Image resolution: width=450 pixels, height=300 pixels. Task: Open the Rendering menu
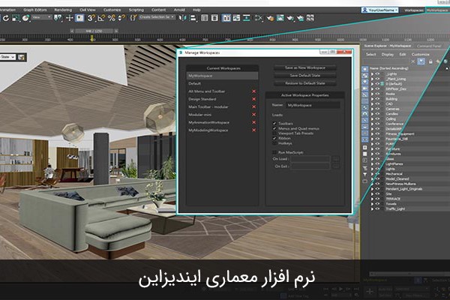[x=63, y=10]
